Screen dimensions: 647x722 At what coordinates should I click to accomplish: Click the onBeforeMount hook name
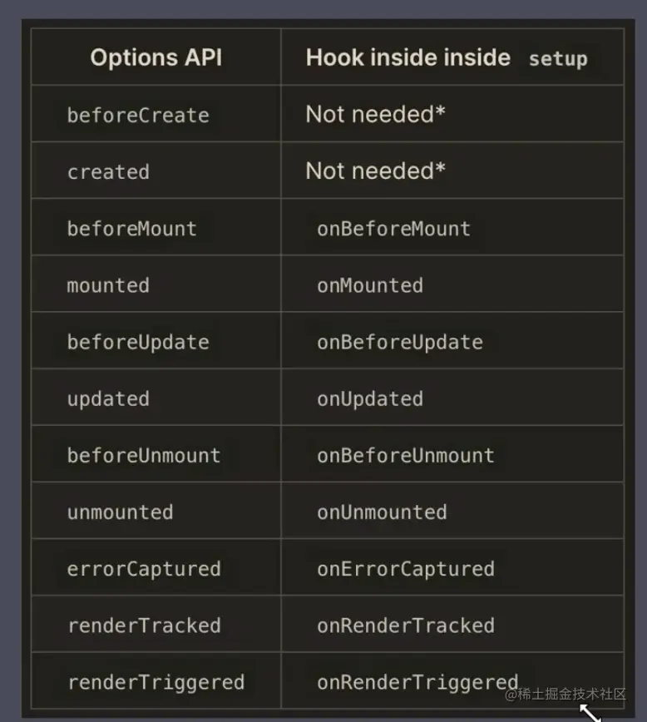point(393,229)
